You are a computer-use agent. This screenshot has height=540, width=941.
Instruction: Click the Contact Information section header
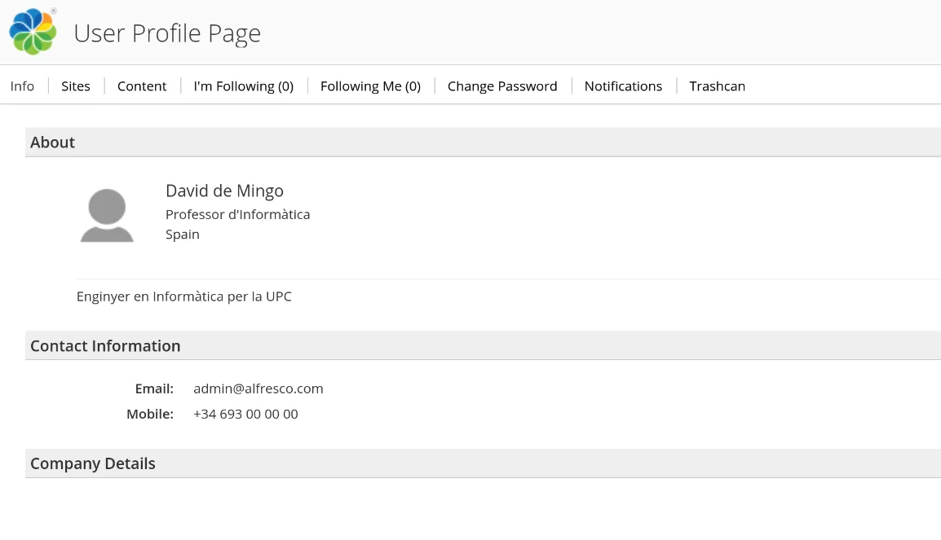click(x=105, y=346)
